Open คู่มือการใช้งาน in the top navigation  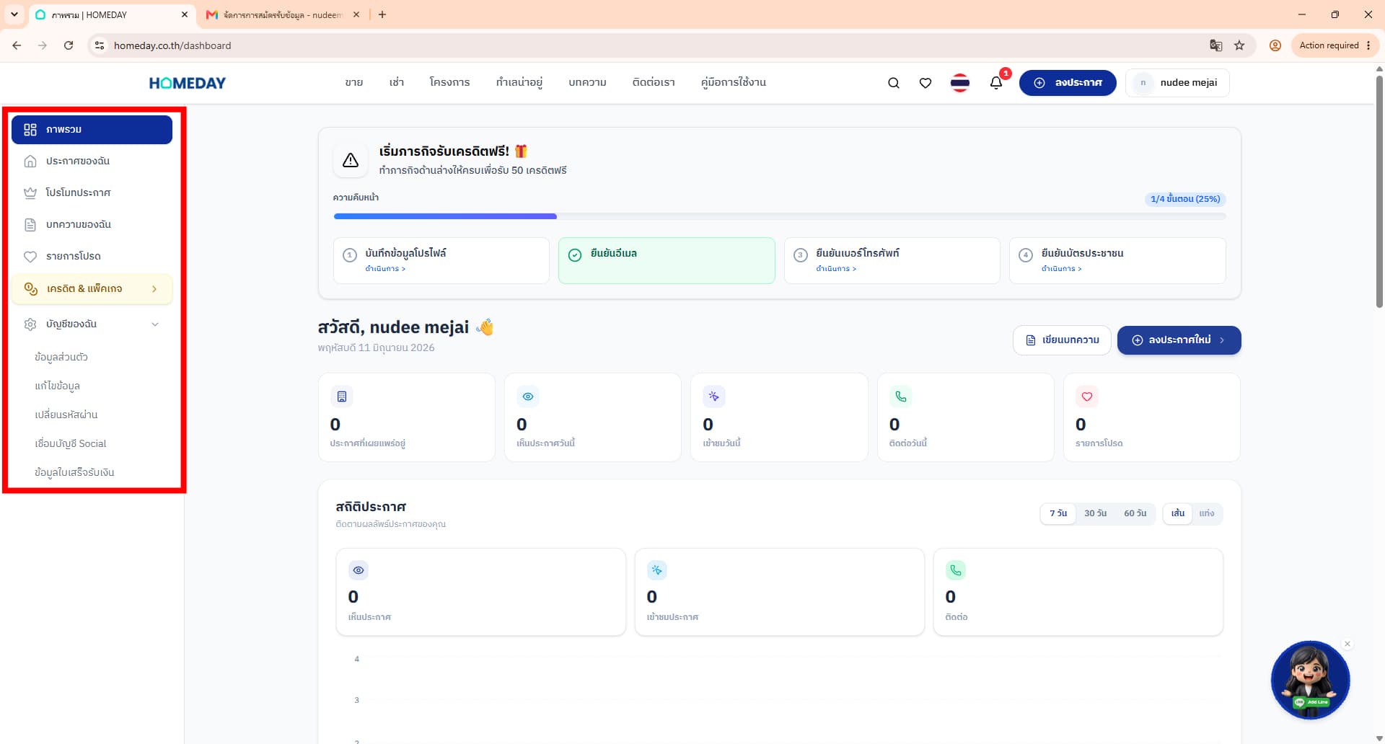tap(734, 83)
